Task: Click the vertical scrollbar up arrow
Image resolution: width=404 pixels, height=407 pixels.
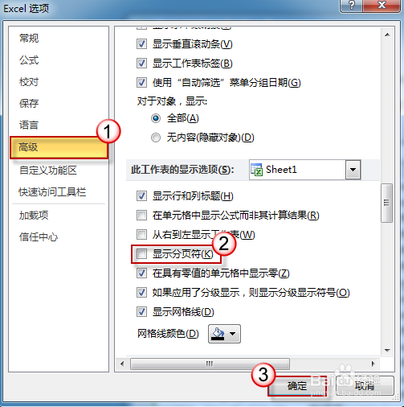Action: 387,35
